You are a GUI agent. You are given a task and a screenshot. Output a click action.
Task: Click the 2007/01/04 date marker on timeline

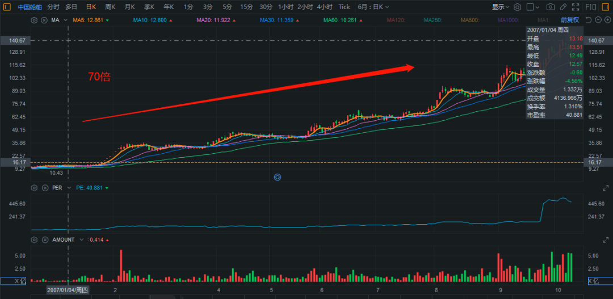[68, 290]
